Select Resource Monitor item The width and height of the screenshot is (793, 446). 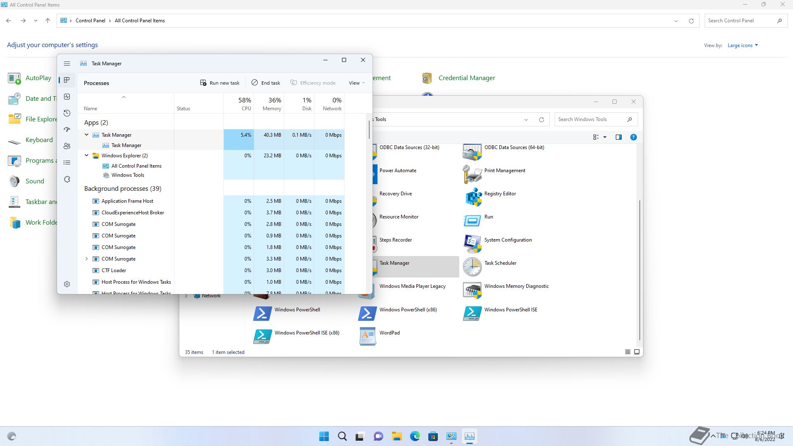pyautogui.click(x=399, y=217)
